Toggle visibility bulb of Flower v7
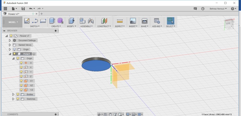Viewport: 241px width, 116px height. [11, 36]
